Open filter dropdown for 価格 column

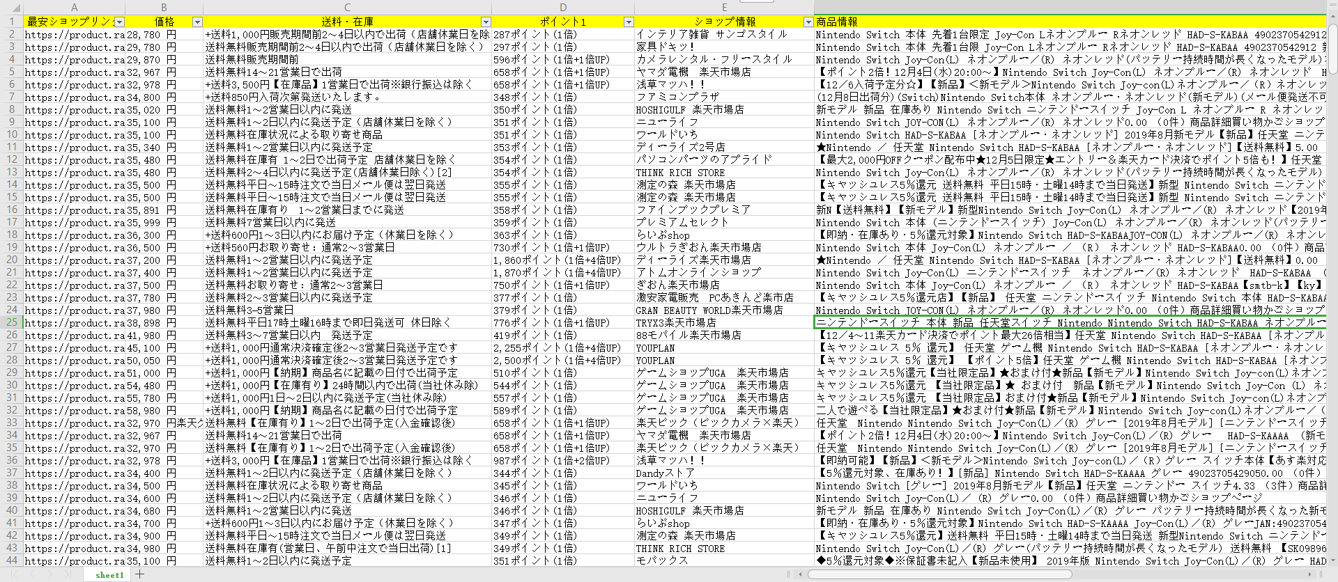pyautogui.click(x=197, y=22)
